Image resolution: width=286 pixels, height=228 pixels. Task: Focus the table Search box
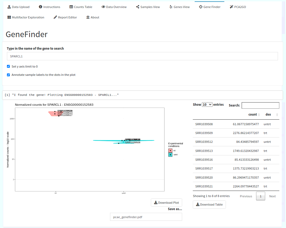point(260,105)
